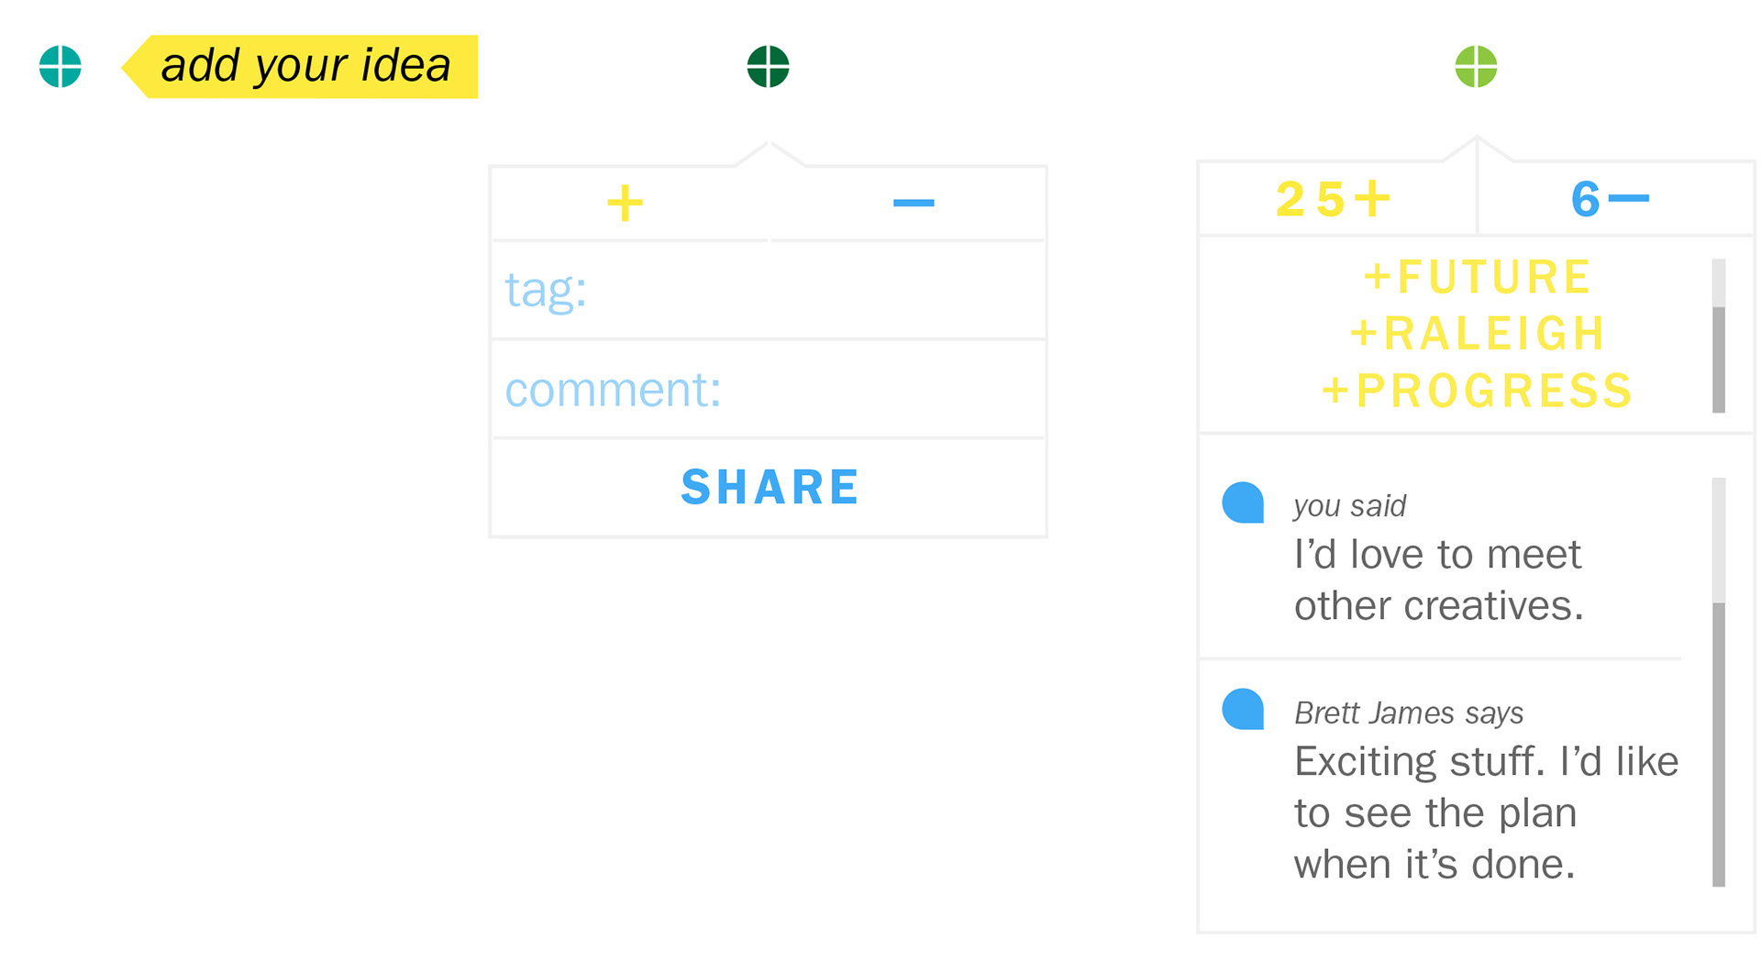The width and height of the screenshot is (1761, 972).
Task: Click the speech bubble beside Brett James
Action: point(1244,710)
